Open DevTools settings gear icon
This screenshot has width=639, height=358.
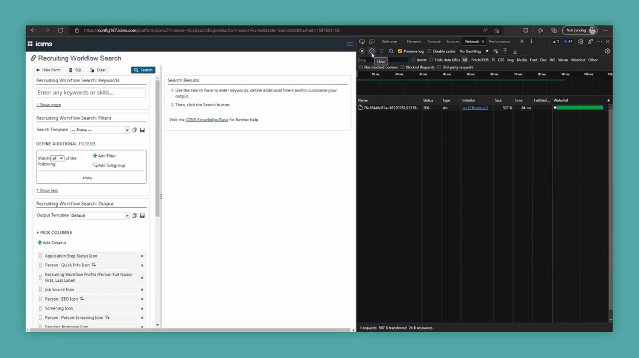point(581,41)
